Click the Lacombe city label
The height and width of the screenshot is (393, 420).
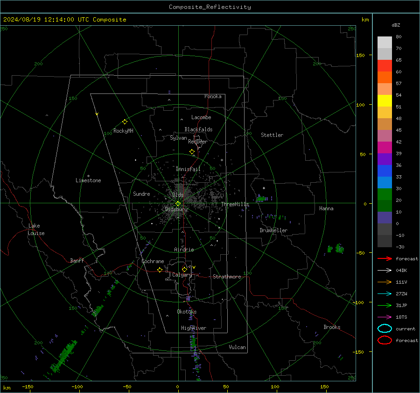pyautogui.click(x=201, y=117)
